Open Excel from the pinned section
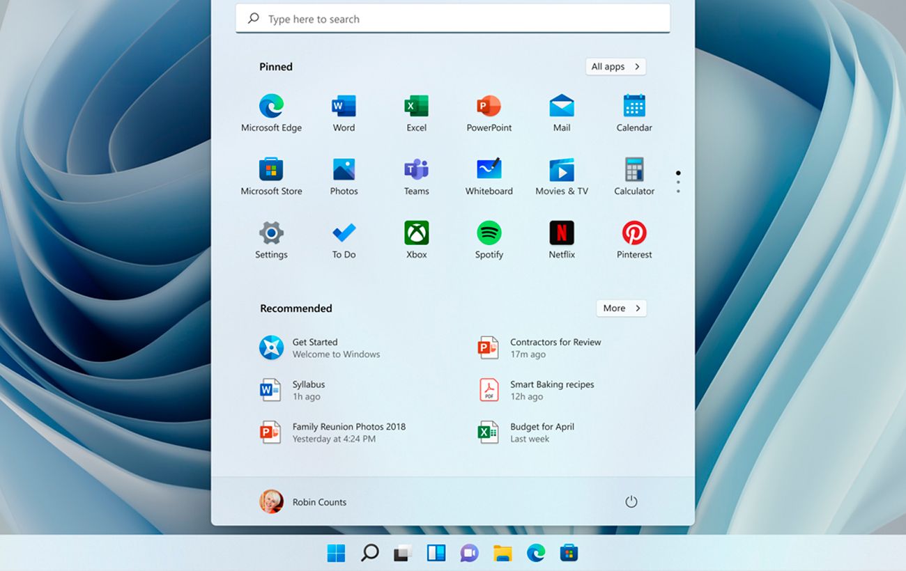Screen dimensions: 906x571 point(416,107)
